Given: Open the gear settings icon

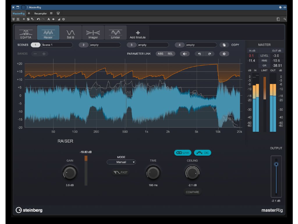Looking at the screenshot, I should [x=224, y=54].
